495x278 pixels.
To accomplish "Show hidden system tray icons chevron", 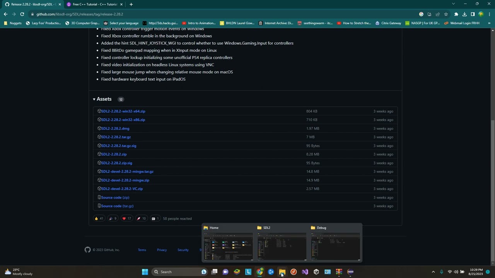I will coord(433,272).
